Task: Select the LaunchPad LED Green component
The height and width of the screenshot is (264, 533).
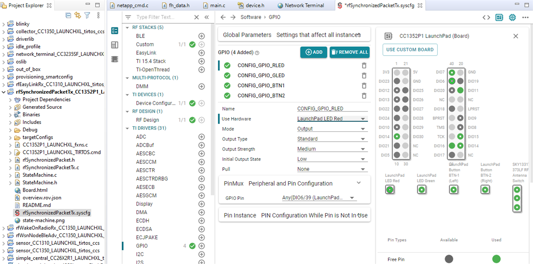Action: click(422, 189)
